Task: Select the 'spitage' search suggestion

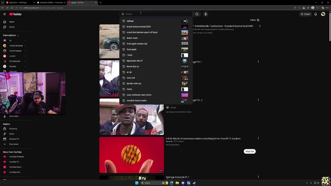Action: tap(156, 21)
